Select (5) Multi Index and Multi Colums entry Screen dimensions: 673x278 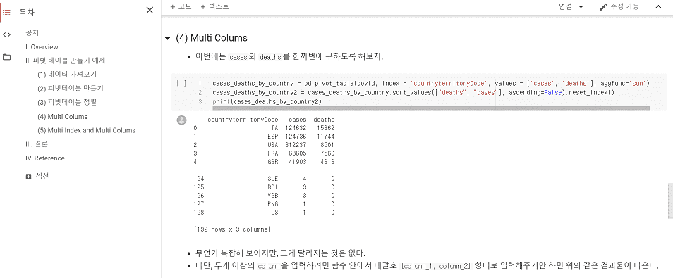tap(86, 130)
